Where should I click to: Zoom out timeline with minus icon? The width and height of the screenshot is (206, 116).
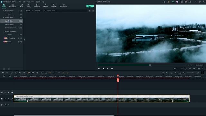pyautogui.click(x=184, y=72)
